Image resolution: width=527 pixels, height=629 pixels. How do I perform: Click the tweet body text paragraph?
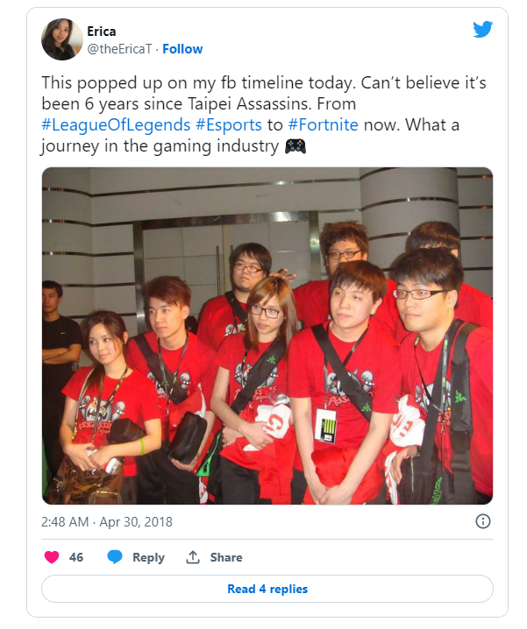point(263,115)
